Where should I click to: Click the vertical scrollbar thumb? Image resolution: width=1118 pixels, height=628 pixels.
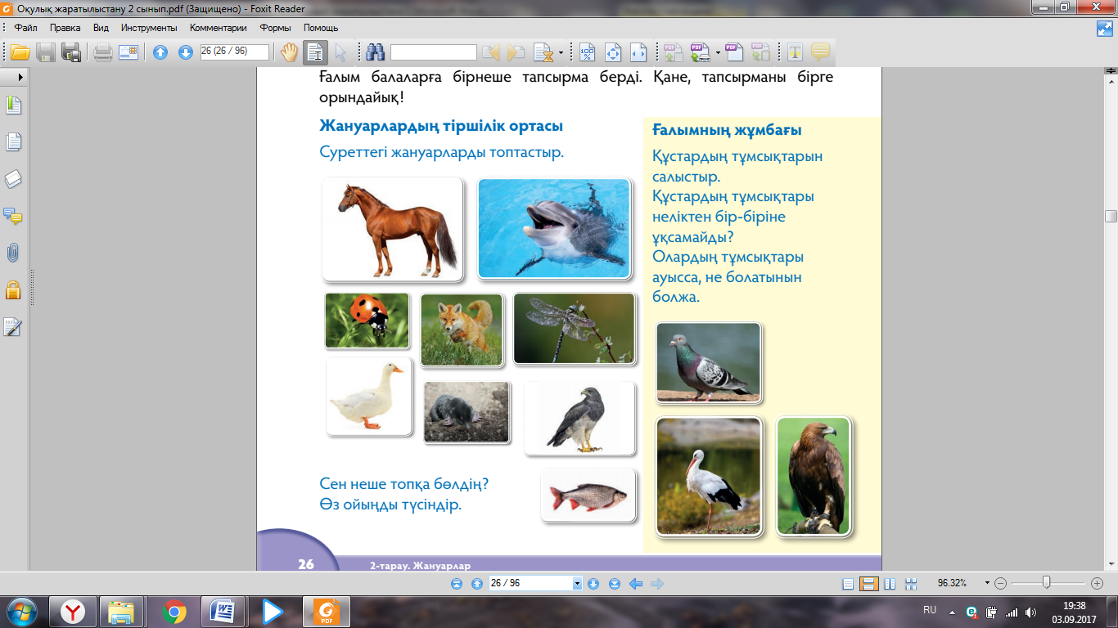1111,216
